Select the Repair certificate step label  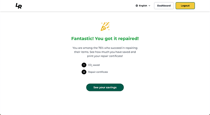pos(98,72)
